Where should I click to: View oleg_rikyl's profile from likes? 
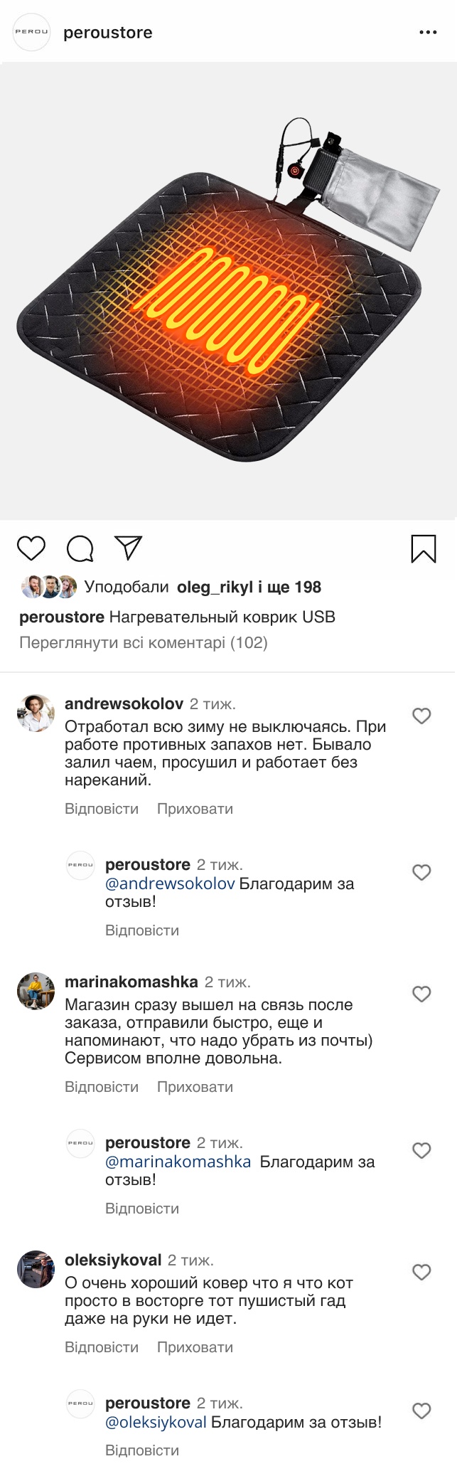(215, 588)
